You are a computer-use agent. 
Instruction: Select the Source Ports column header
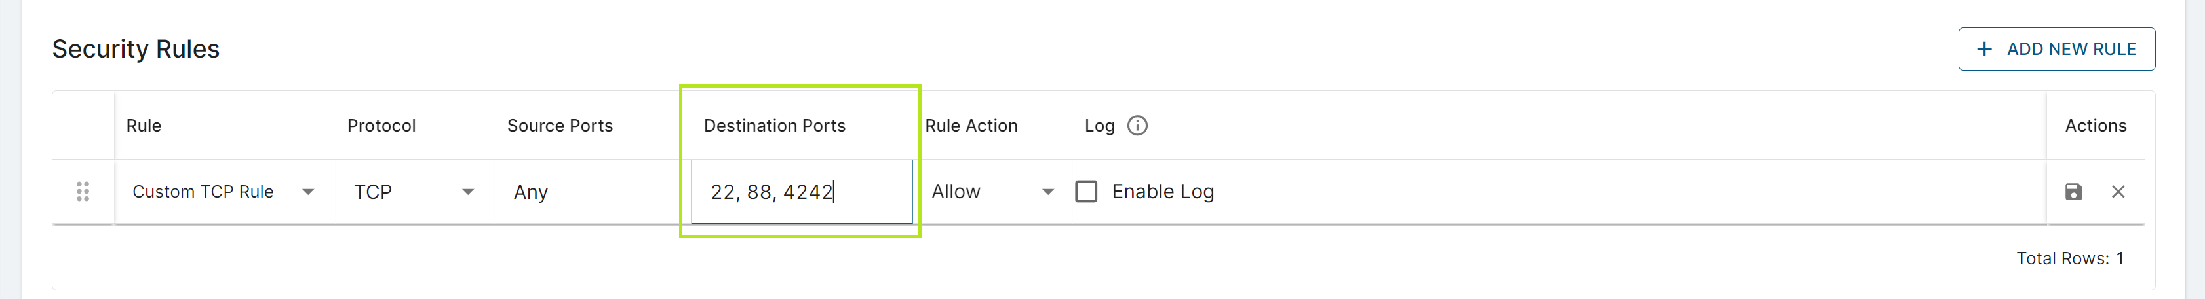[560, 126]
